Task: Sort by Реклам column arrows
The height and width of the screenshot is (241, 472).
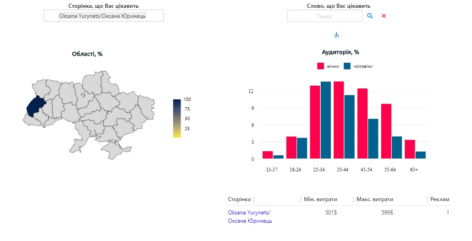Action: pos(428,200)
